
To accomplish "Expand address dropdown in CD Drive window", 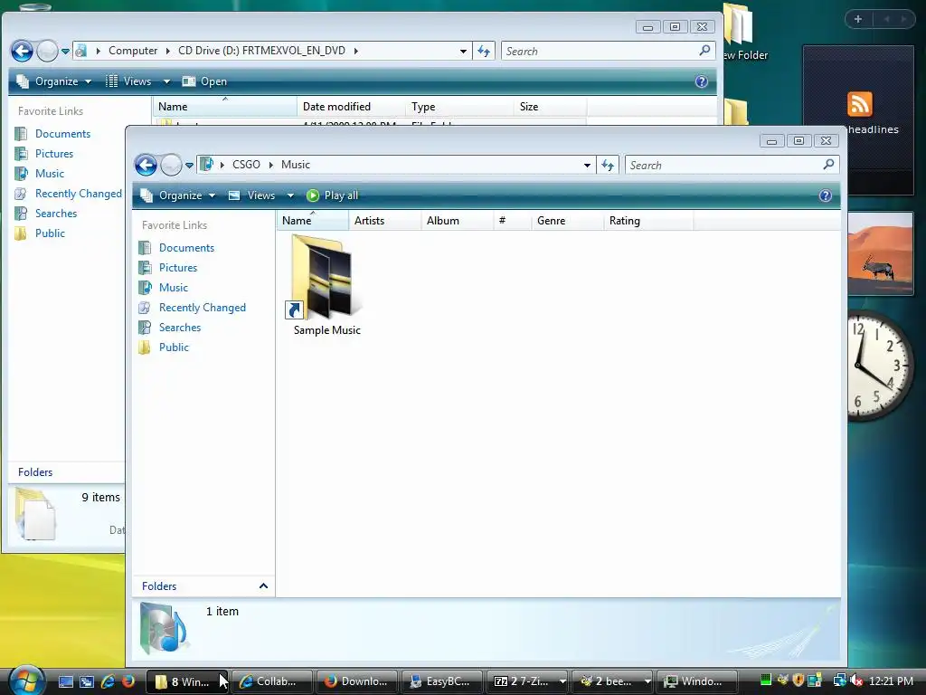I will point(464,51).
